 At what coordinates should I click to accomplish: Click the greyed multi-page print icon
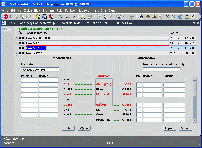point(90,17)
